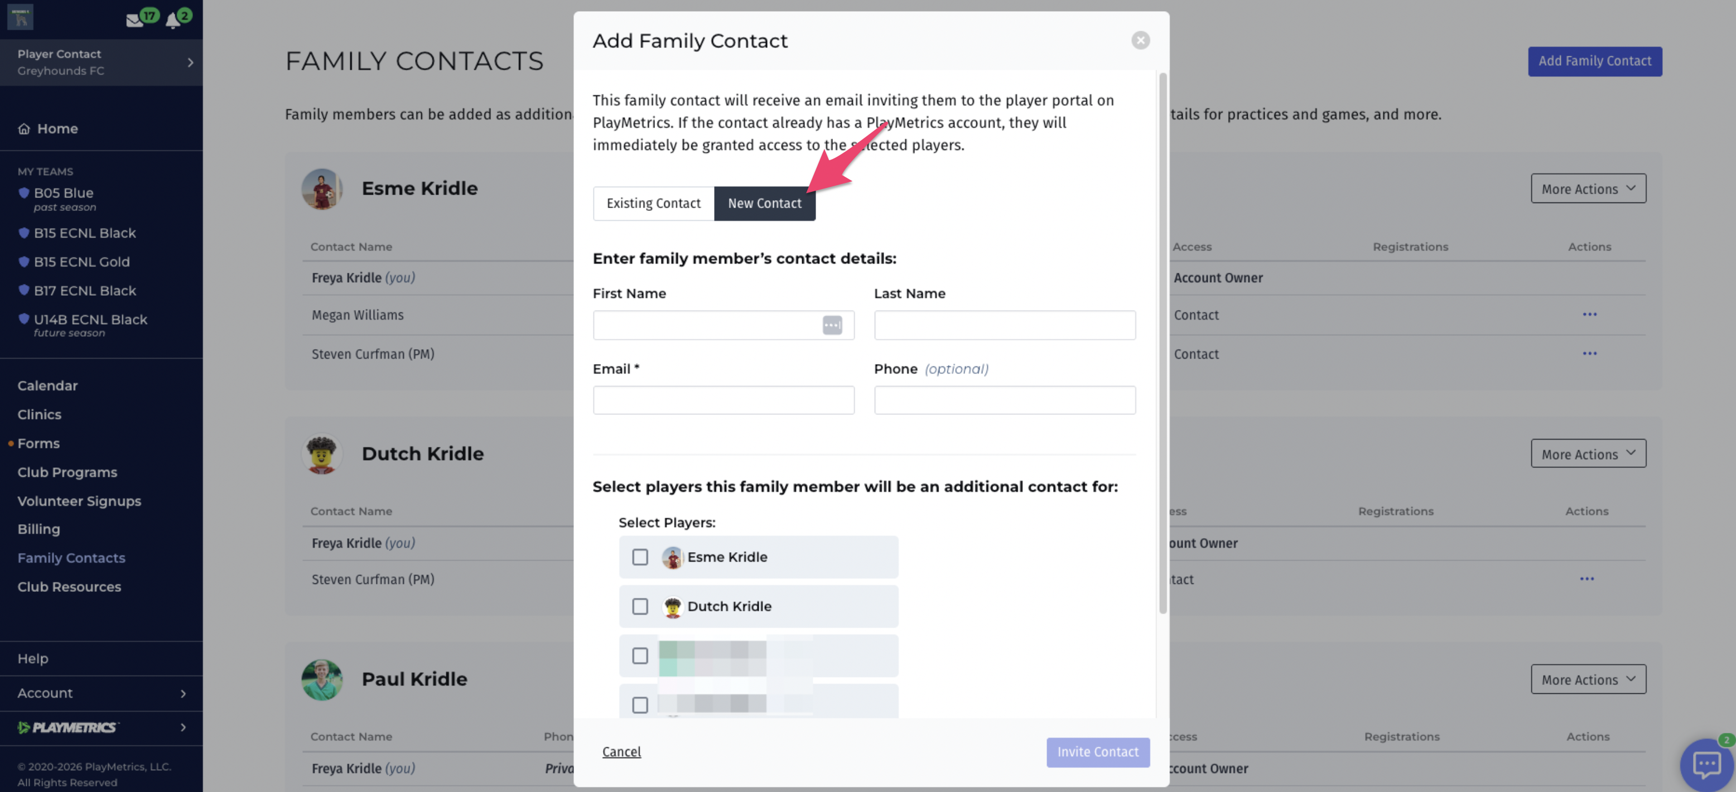Viewport: 1736px width, 792px height.
Task: Click Esme Kridle's profile photo
Action: pyautogui.click(x=321, y=189)
